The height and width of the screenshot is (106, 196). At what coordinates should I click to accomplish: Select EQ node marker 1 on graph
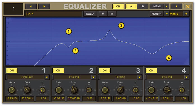click(x=69, y=31)
